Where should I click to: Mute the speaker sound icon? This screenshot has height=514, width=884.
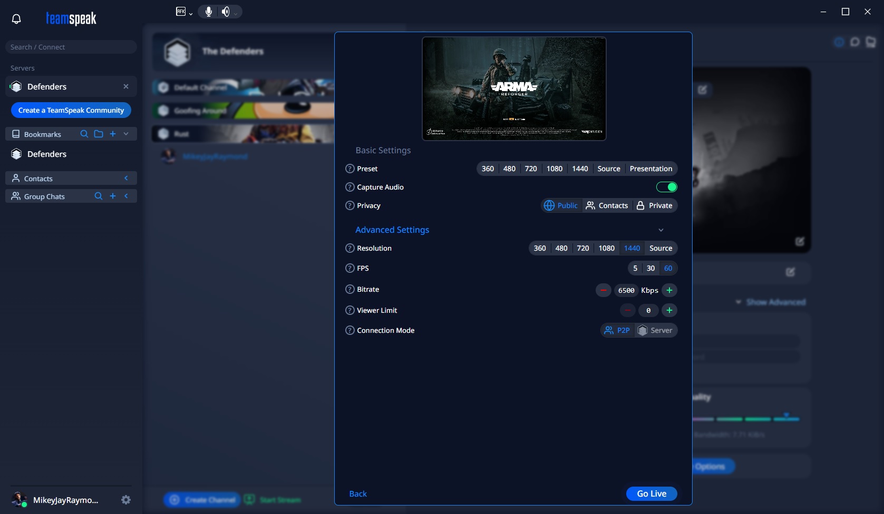[226, 12]
